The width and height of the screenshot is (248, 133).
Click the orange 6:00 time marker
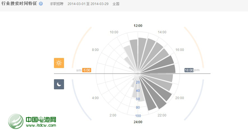pos(87,70)
